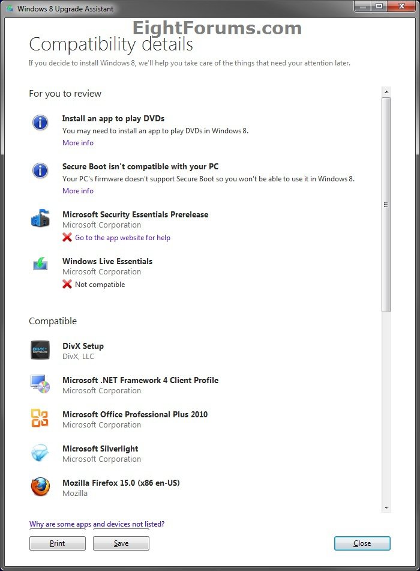
Task: Click the DivX Setup app icon
Action: click(x=40, y=350)
